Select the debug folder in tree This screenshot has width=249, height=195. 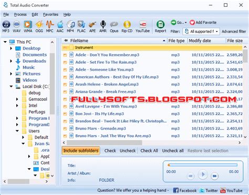tap(35, 93)
